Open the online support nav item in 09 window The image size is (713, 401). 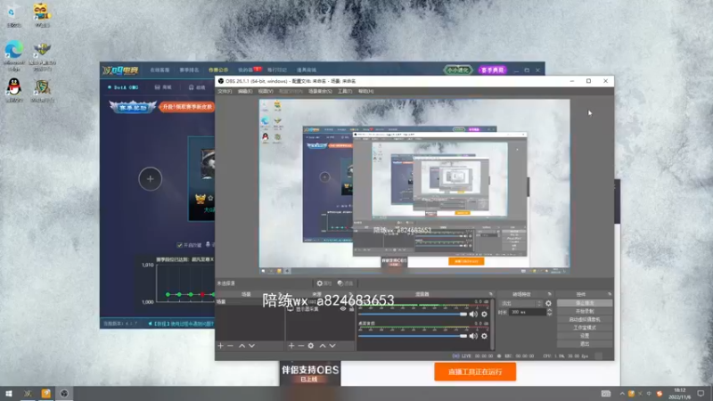pos(160,70)
